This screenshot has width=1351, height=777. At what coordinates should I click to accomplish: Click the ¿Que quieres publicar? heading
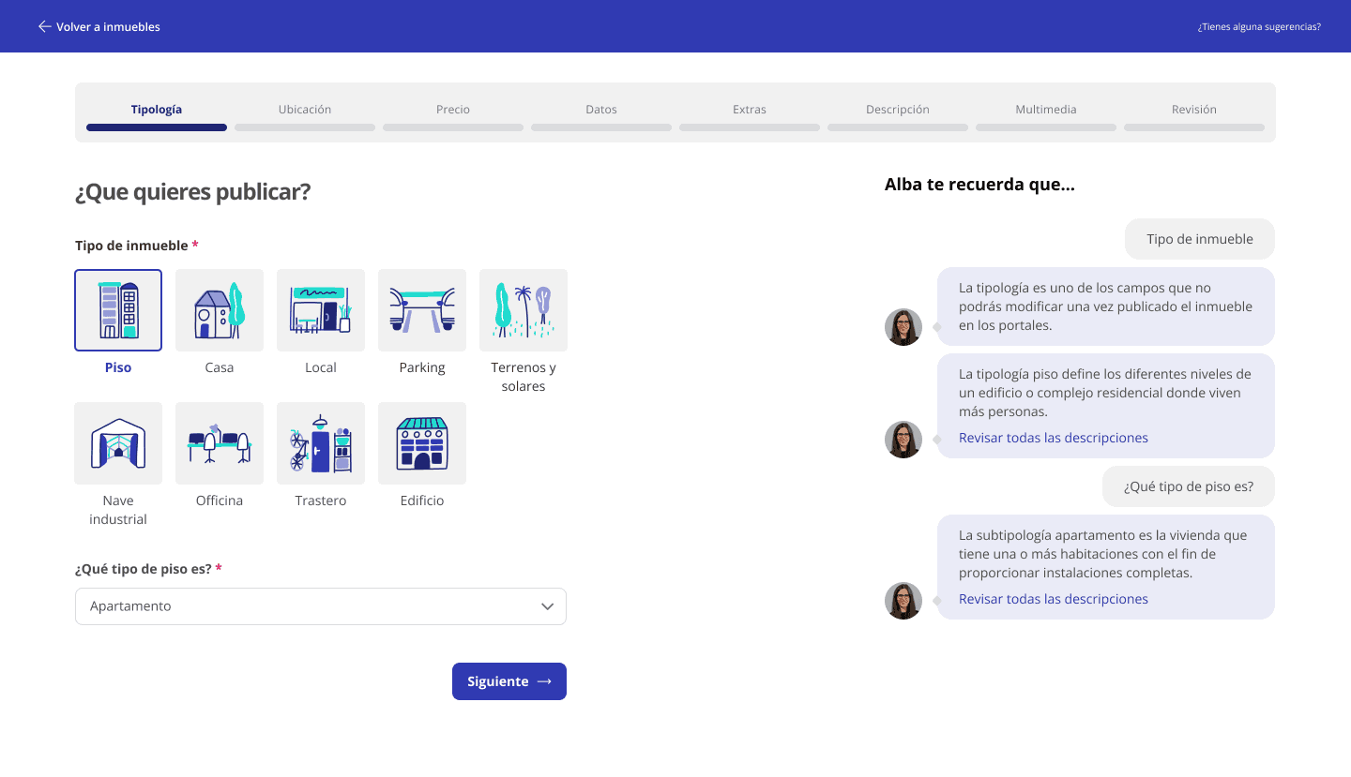click(x=192, y=192)
